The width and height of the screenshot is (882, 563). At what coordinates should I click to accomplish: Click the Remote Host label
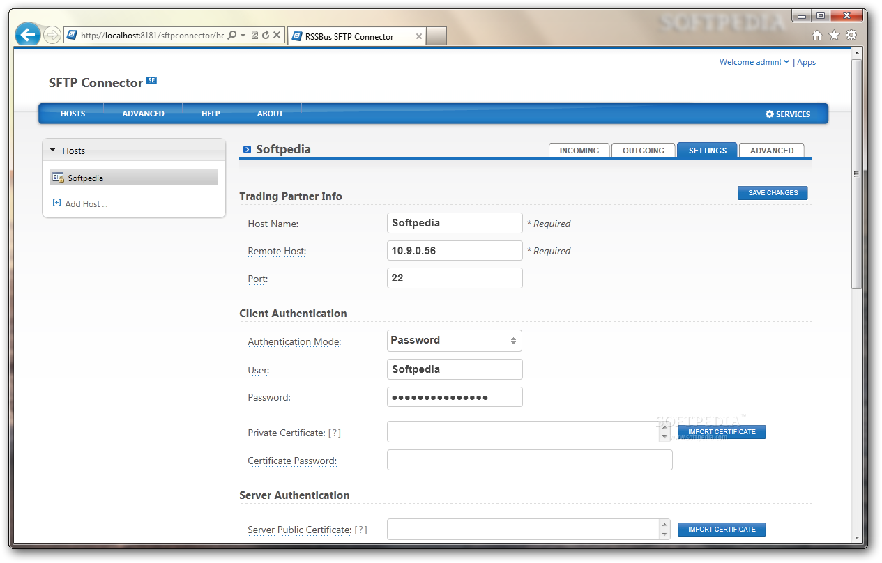click(x=277, y=252)
